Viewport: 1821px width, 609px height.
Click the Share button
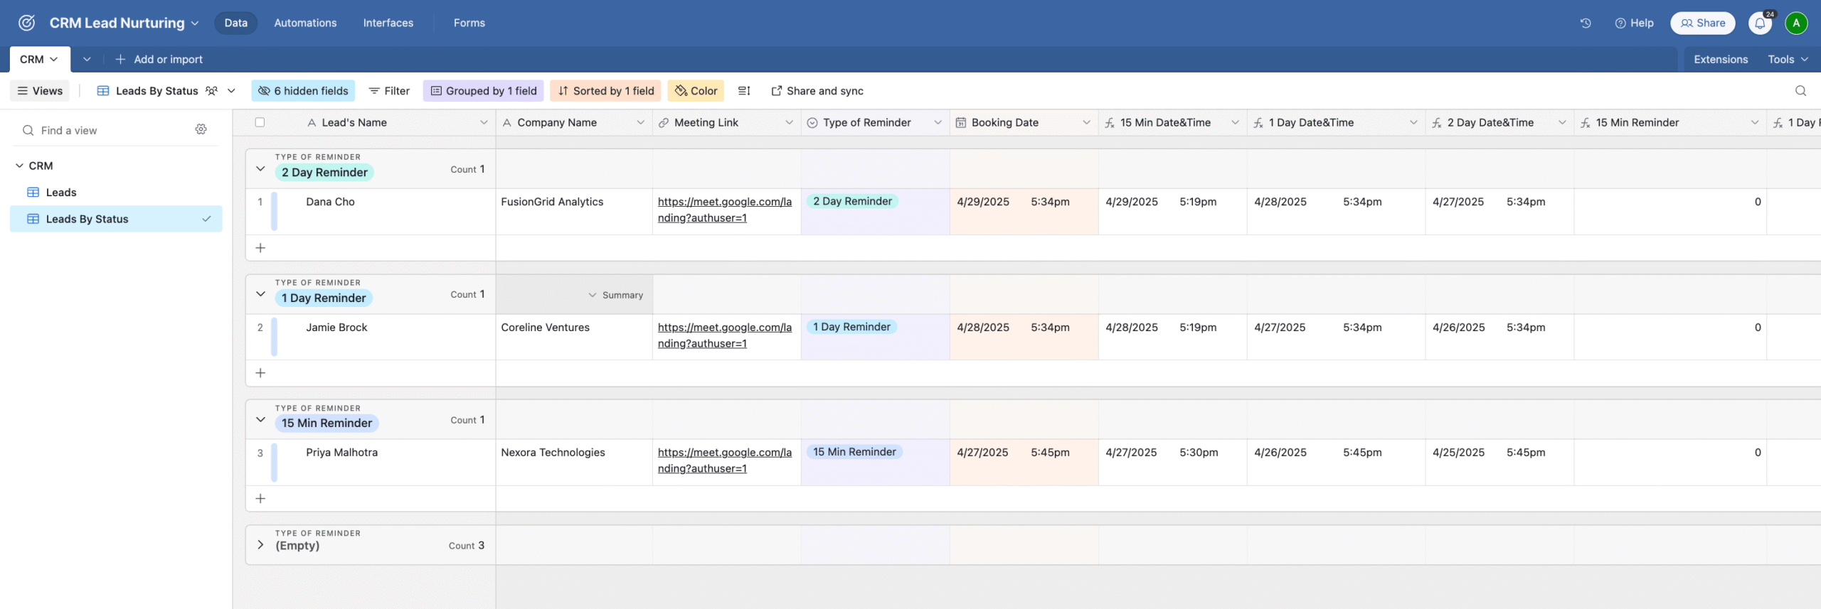coord(1702,23)
